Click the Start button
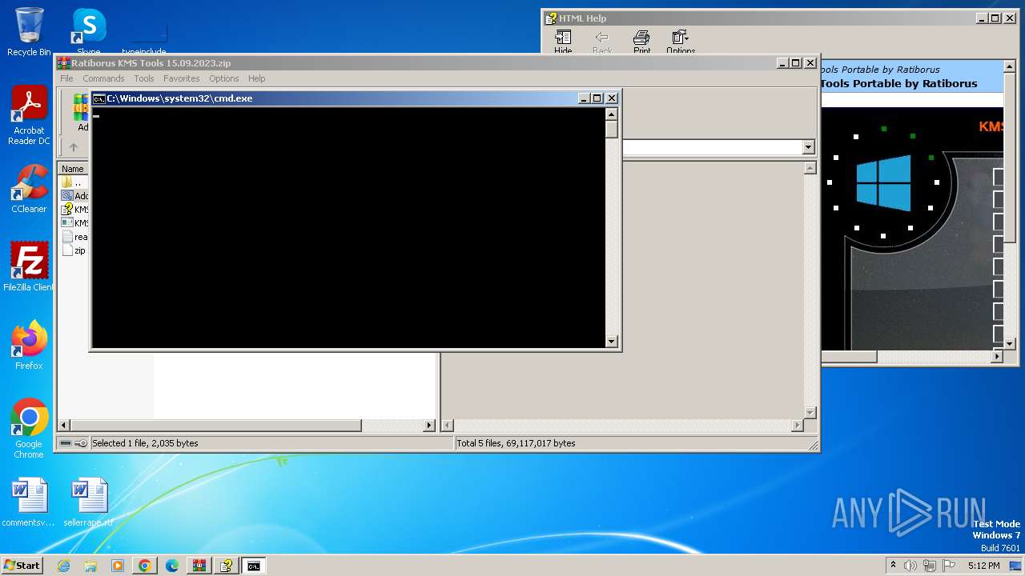This screenshot has height=576, width=1025. (22, 566)
